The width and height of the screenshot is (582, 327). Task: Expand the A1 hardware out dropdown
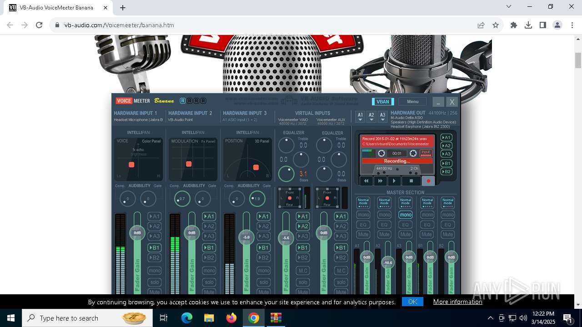pyautogui.click(x=360, y=117)
